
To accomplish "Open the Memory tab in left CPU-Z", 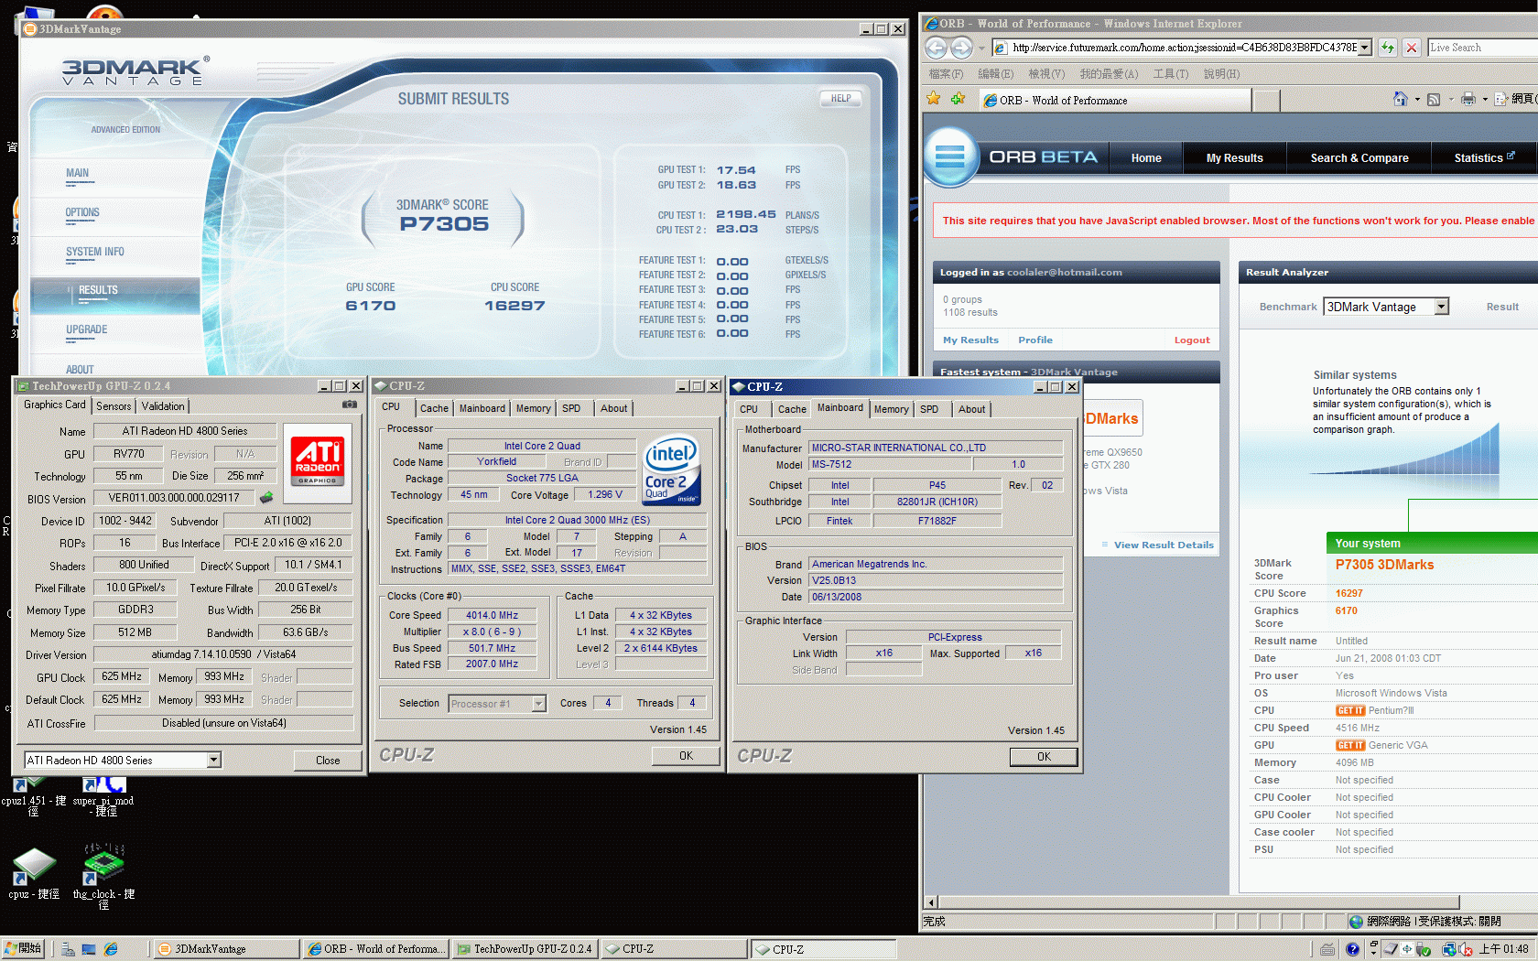I will coord(533,409).
